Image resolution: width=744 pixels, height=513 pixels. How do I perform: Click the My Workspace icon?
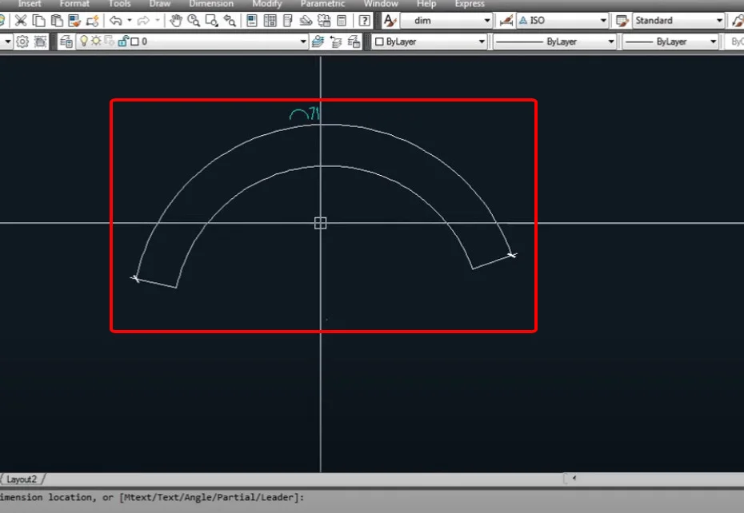[41, 42]
